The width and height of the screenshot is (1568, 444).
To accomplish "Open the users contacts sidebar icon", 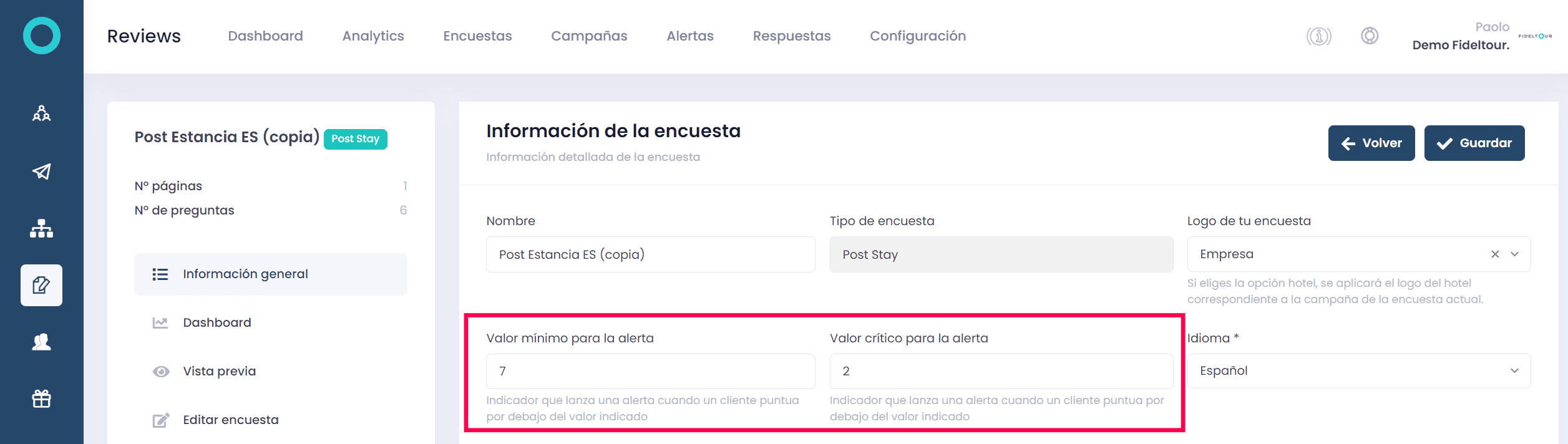I will (42, 342).
